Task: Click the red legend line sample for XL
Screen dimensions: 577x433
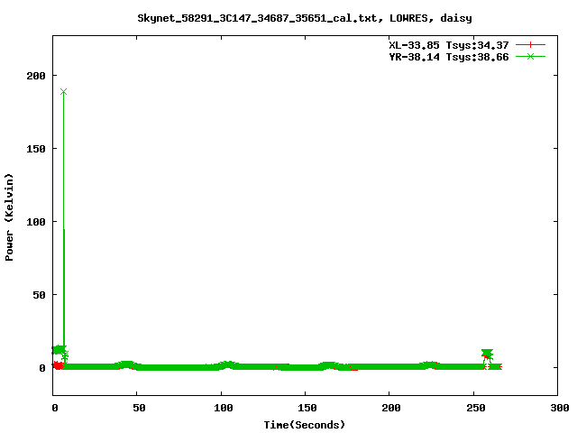Action: pos(530,45)
